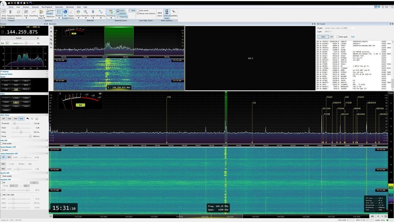Open Signal History in the ribbon

tap(71, 14)
